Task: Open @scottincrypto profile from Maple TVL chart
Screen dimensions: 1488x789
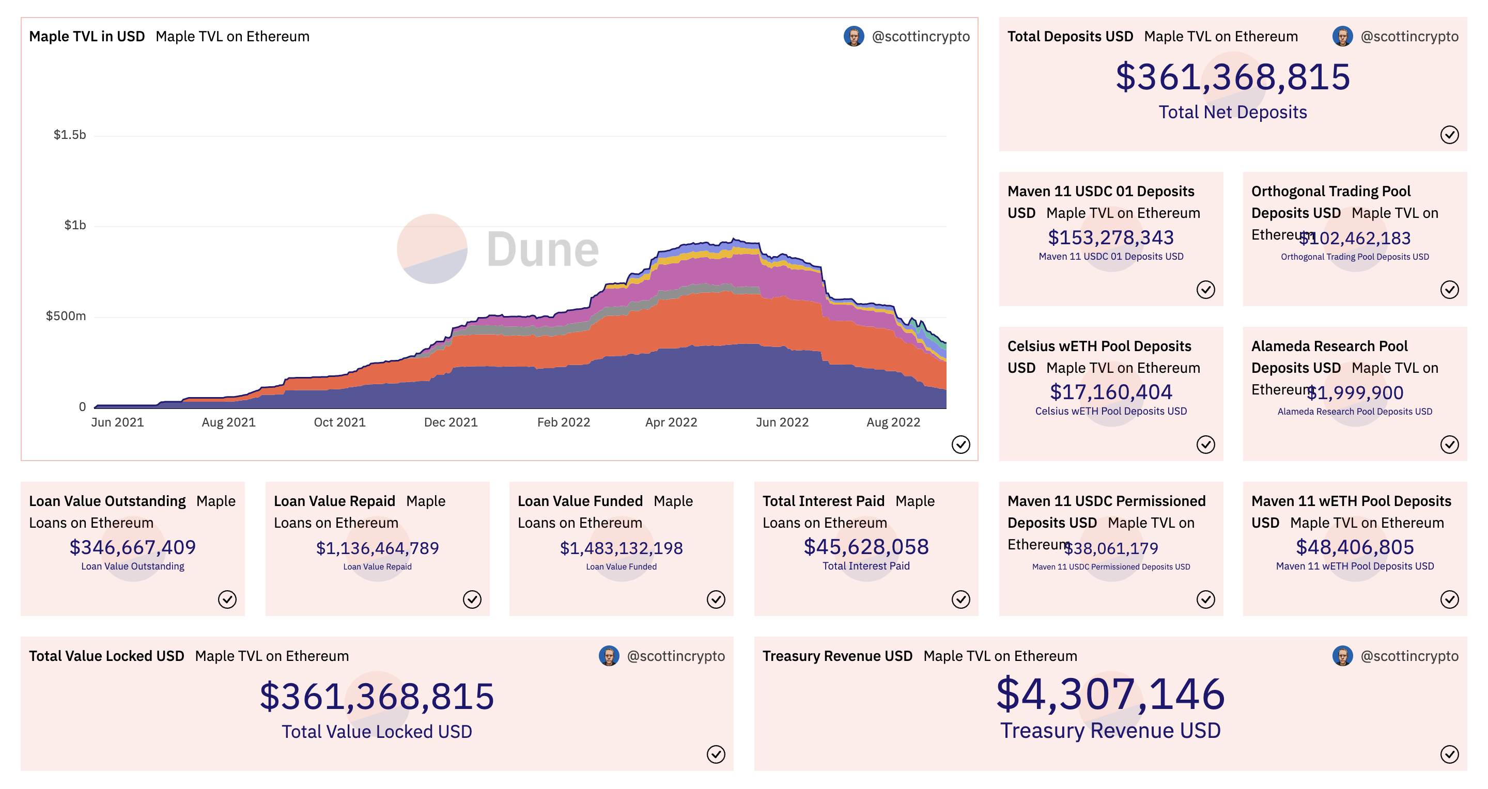Action: [x=921, y=36]
